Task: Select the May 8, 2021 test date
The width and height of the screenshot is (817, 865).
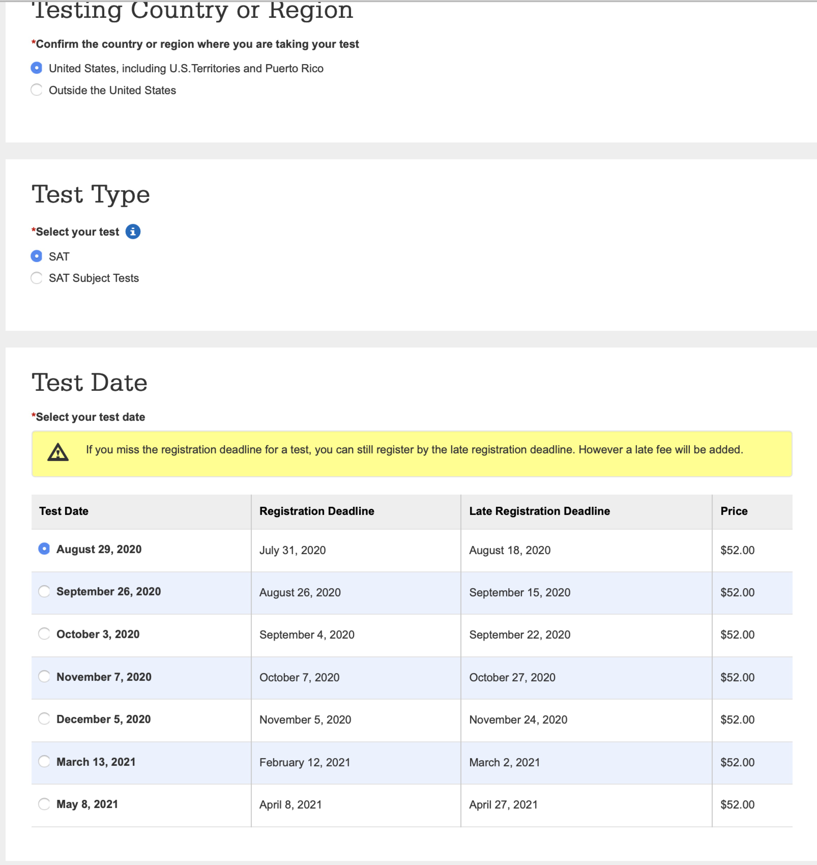Action: (44, 804)
